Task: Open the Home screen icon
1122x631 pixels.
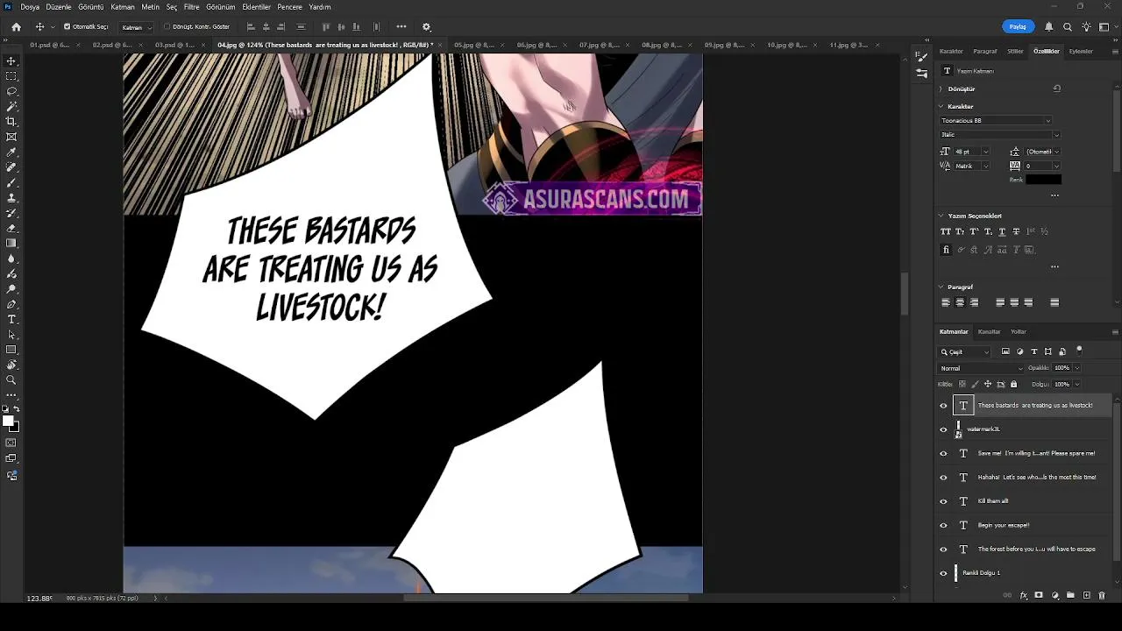Action: pyautogui.click(x=16, y=27)
